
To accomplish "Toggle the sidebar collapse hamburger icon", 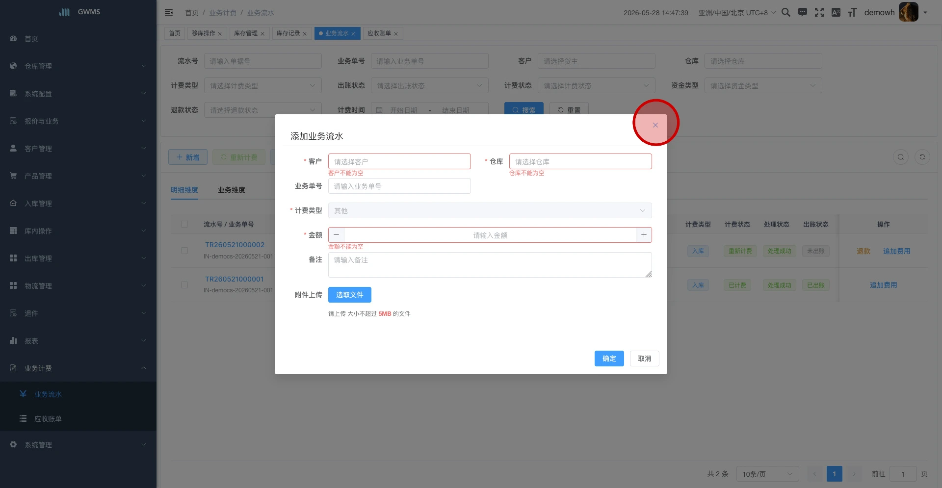I will (x=169, y=13).
